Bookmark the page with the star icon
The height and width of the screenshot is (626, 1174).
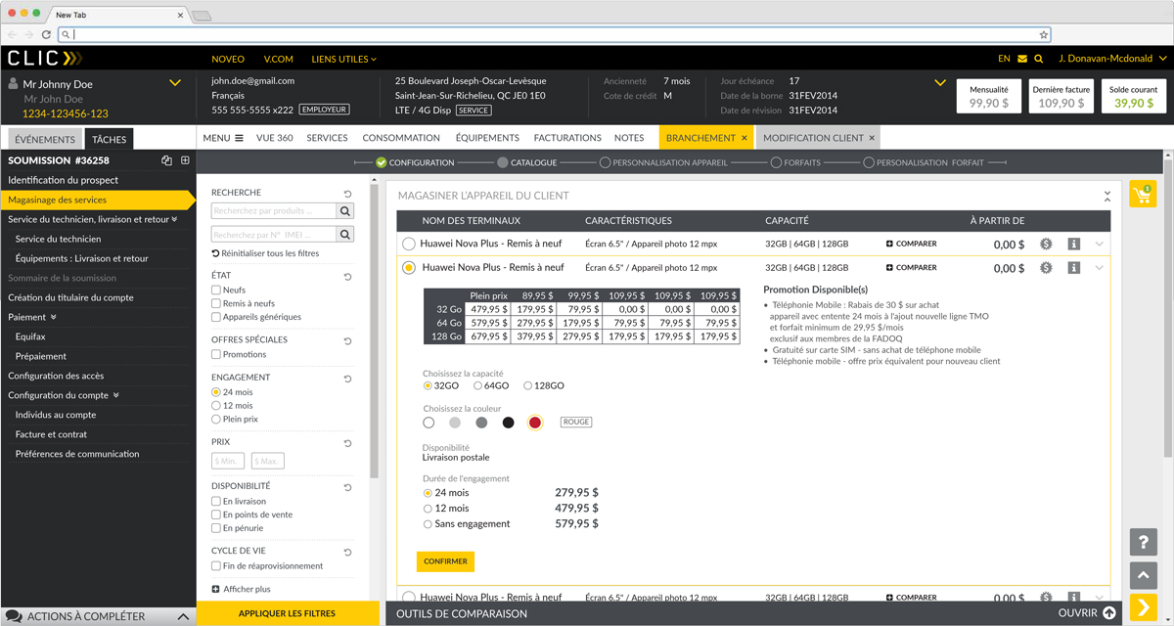(1044, 34)
